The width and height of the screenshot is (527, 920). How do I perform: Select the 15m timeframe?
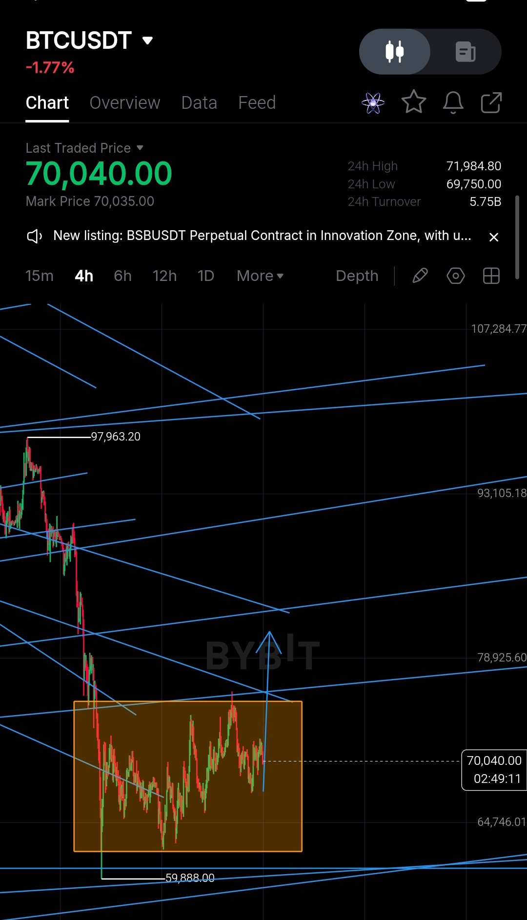coord(40,276)
